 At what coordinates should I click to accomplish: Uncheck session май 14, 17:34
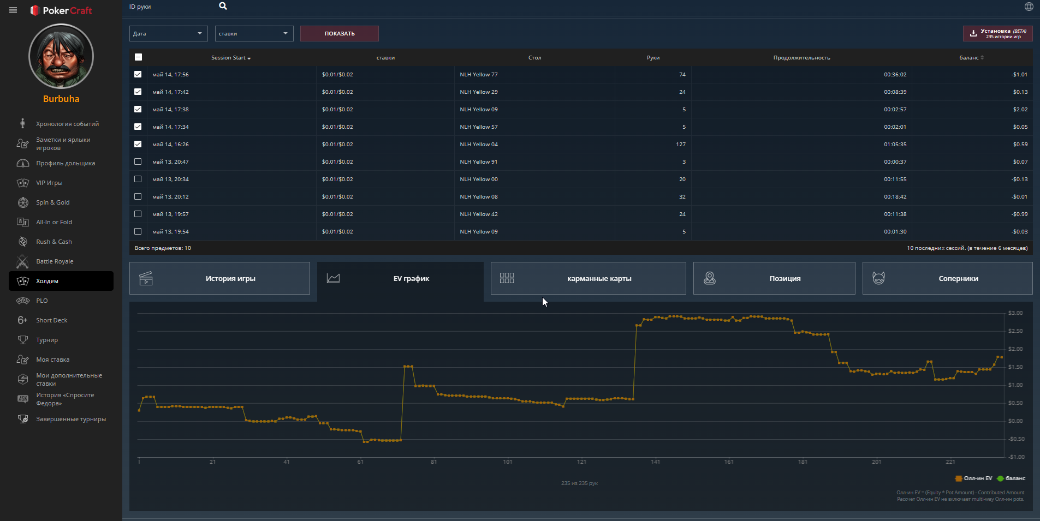pyautogui.click(x=138, y=127)
